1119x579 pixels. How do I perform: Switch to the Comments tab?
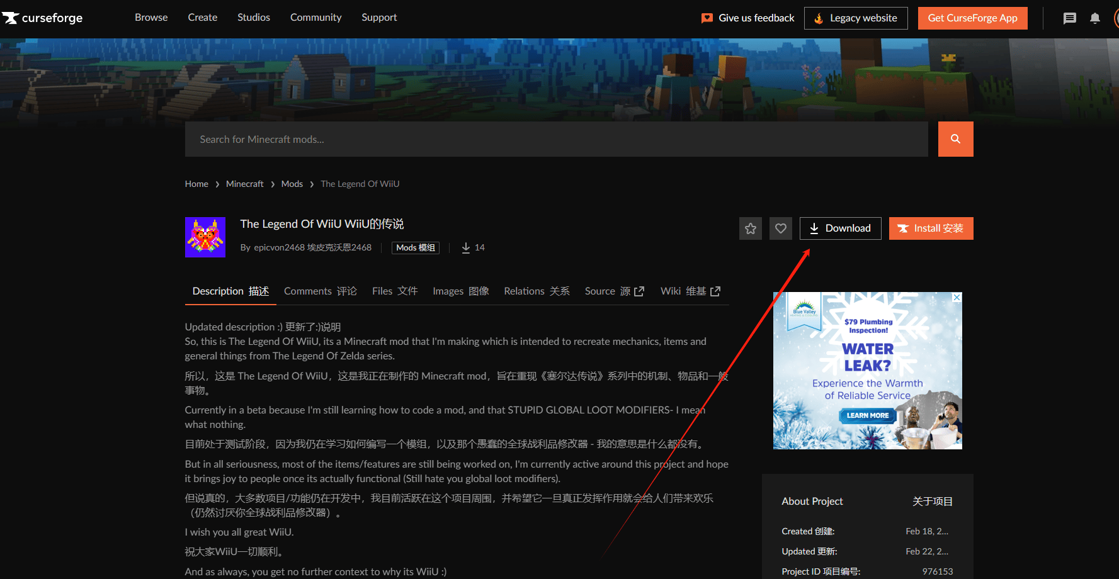[x=320, y=291]
